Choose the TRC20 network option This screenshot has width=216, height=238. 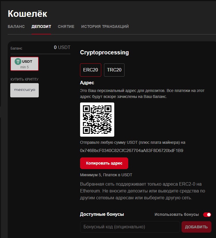114,70
